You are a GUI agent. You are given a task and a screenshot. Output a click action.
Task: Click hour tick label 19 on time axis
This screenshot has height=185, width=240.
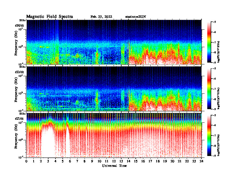click(x=165, y=161)
